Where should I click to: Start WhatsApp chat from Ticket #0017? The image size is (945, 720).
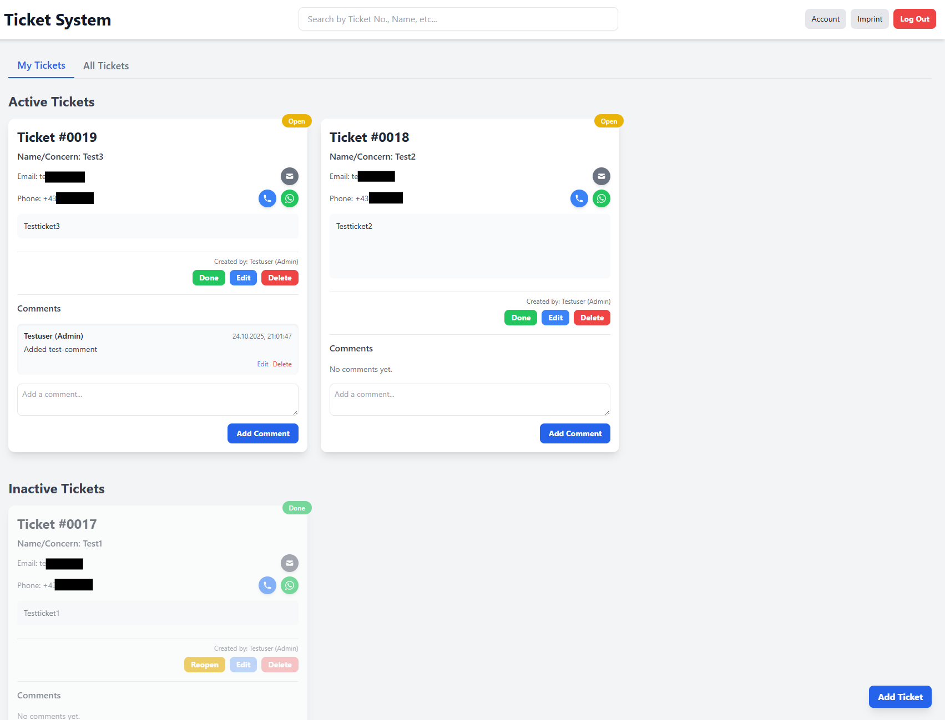click(289, 585)
